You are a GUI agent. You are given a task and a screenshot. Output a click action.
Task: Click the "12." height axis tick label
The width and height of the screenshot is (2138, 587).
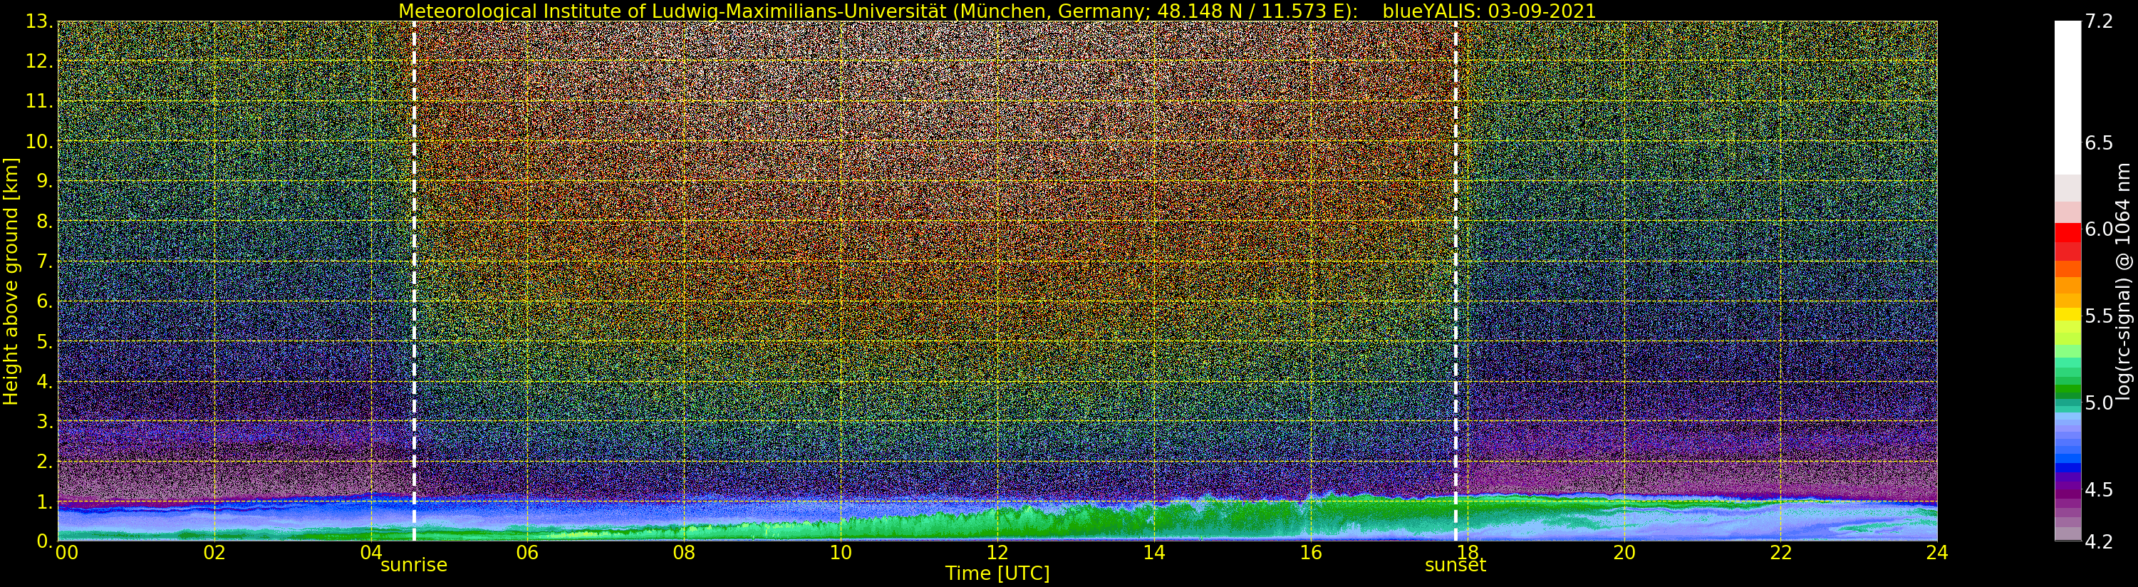click(39, 61)
